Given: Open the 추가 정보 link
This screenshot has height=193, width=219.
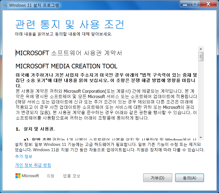Looking at the screenshot, I should tap(24, 156).
